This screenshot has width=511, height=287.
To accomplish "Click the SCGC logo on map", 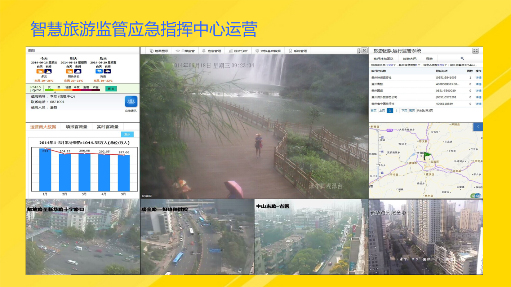I will (476, 196).
